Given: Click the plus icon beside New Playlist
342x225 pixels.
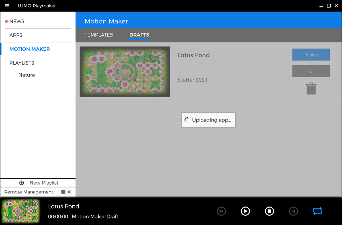Looking at the screenshot, I should [x=22, y=183].
